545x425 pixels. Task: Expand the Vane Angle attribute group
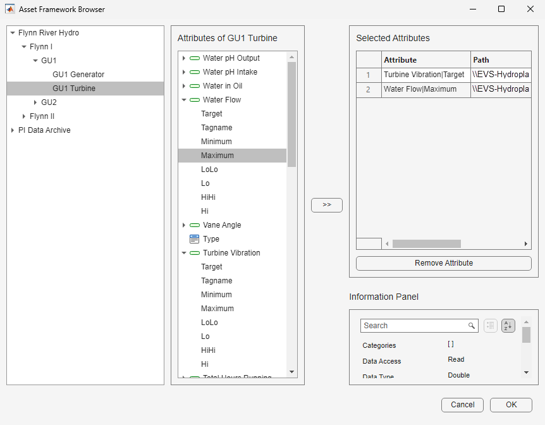coord(183,225)
